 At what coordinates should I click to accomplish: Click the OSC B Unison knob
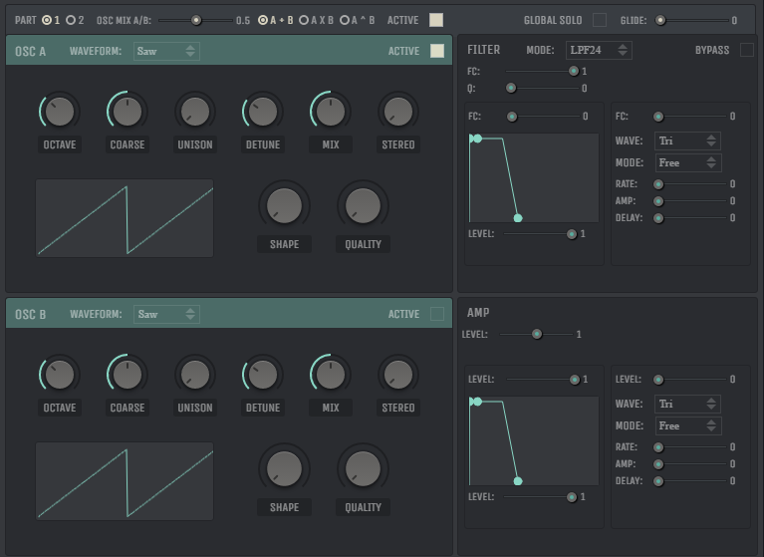[x=195, y=375]
